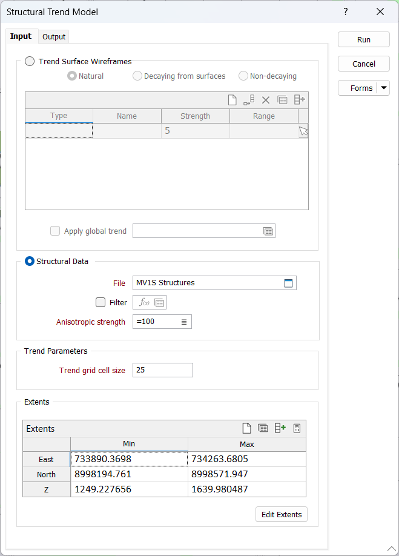Delete selected wireframe row using X icon
The width and height of the screenshot is (399, 556).
point(266,99)
